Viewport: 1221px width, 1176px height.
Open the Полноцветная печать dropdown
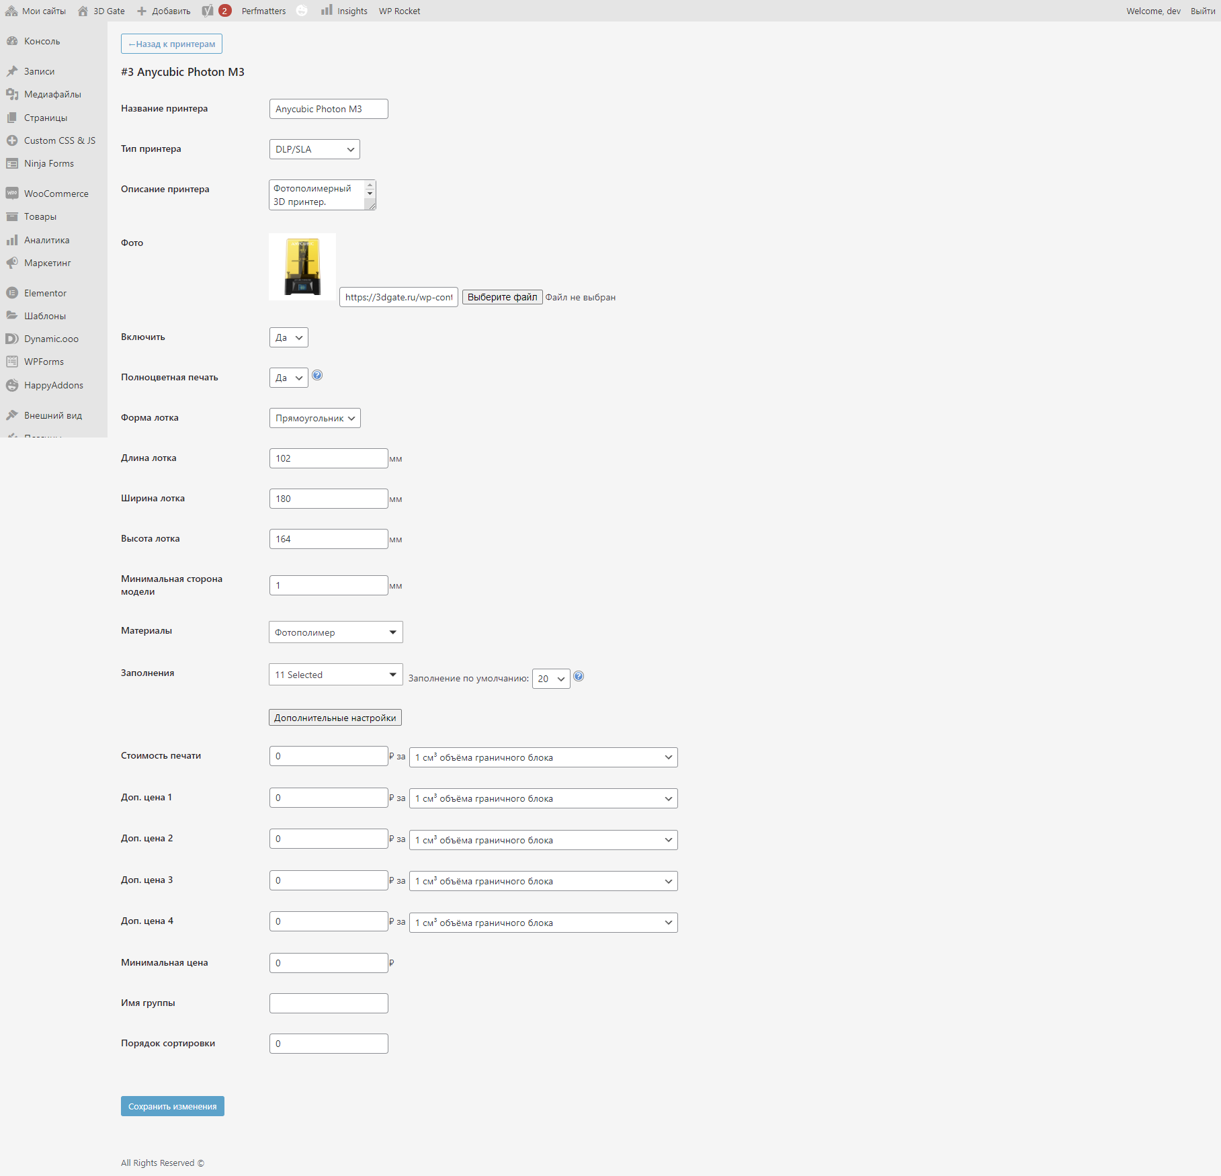(x=289, y=378)
